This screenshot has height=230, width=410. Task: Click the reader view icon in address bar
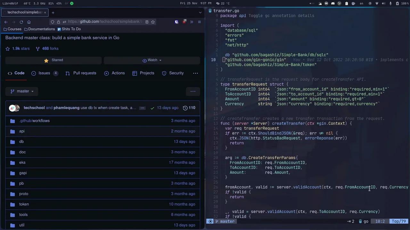coord(147,22)
